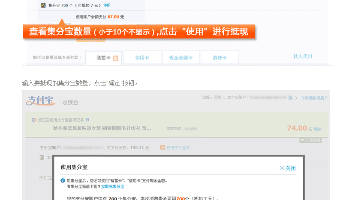The height and width of the screenshot is (200, 343).
Task: Click the account badge icon after the blurred email
Action: pos(291,97)
